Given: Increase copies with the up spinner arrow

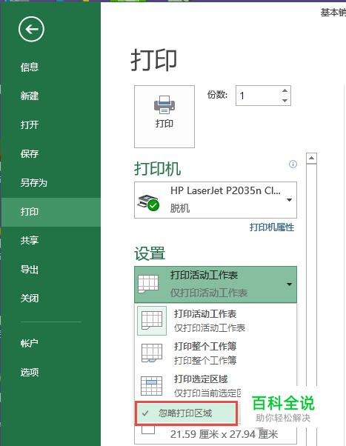Looking at the screenshot, I should (x=285, y=90).
